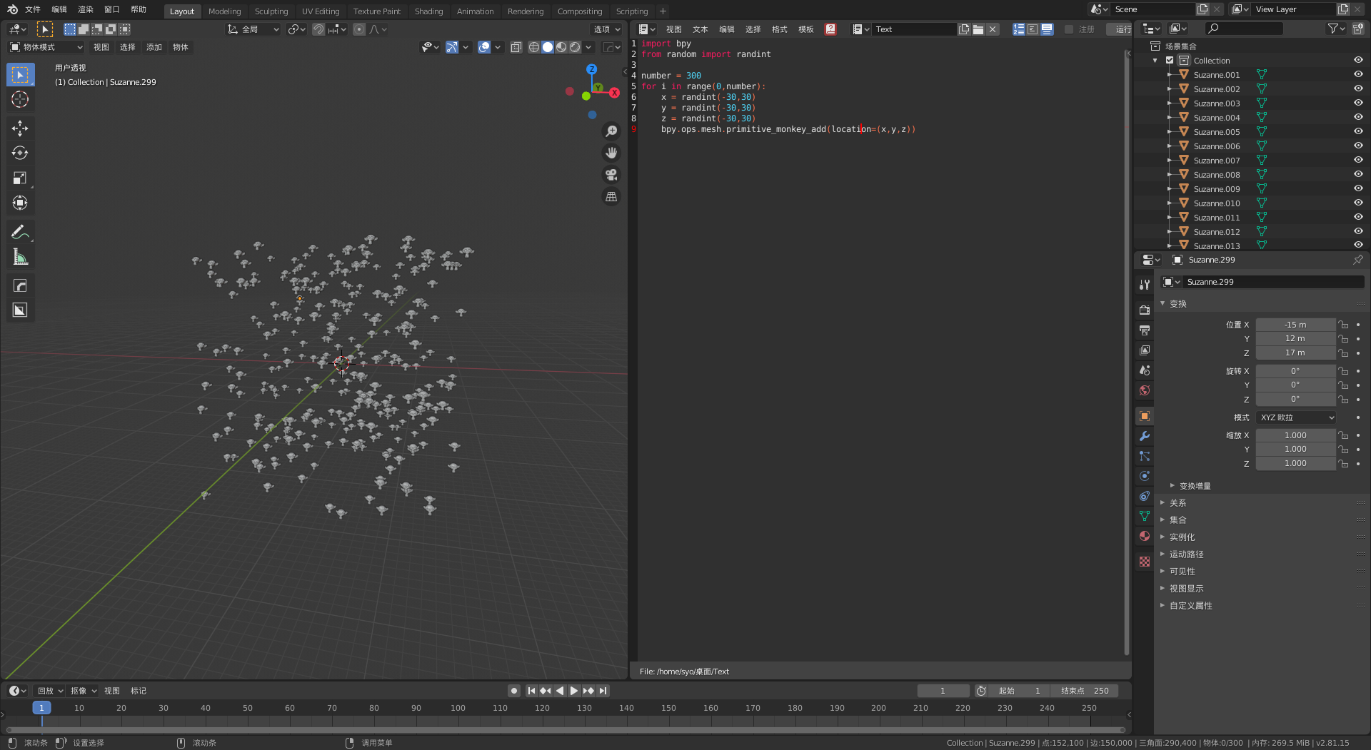Click the 结束点 end frame field

[1085, 691]
